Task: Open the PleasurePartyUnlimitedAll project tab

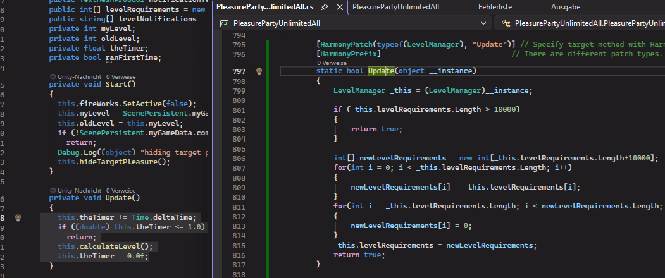Action: 395,7
